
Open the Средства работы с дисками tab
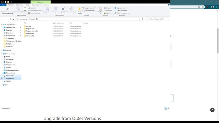pyautogui.click(x=40, y=5)
